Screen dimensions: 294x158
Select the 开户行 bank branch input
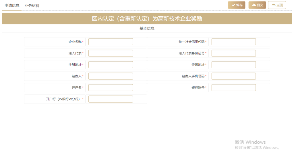click(x=111, y=99)
